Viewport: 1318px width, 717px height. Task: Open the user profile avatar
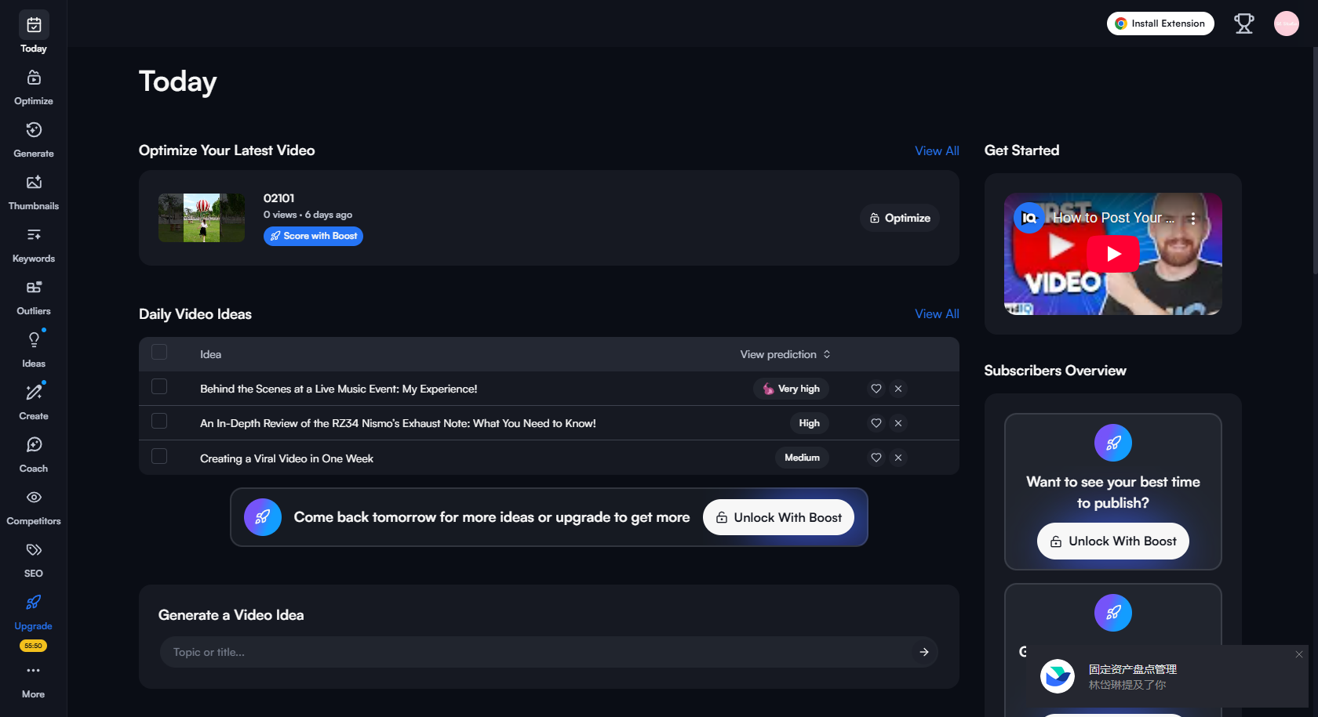point(1287,24)
